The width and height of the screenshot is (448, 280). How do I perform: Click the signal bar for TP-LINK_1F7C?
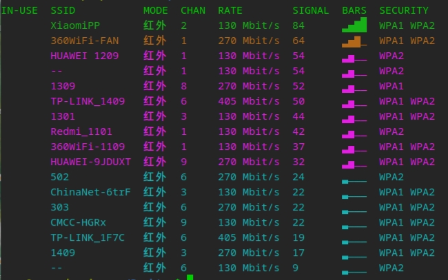(x=354, y=242)
